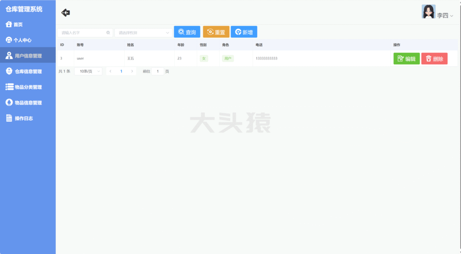Open 物品信息管理 section
The image size is (461, 254).
28,102
